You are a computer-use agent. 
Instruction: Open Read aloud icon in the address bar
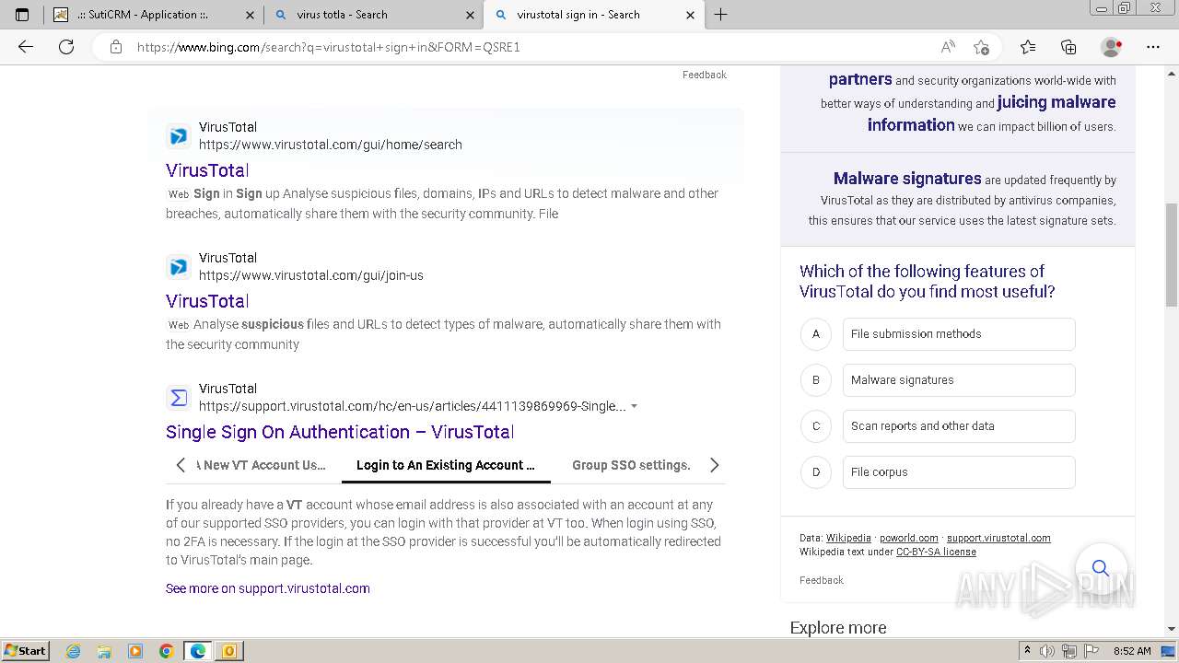948,47
